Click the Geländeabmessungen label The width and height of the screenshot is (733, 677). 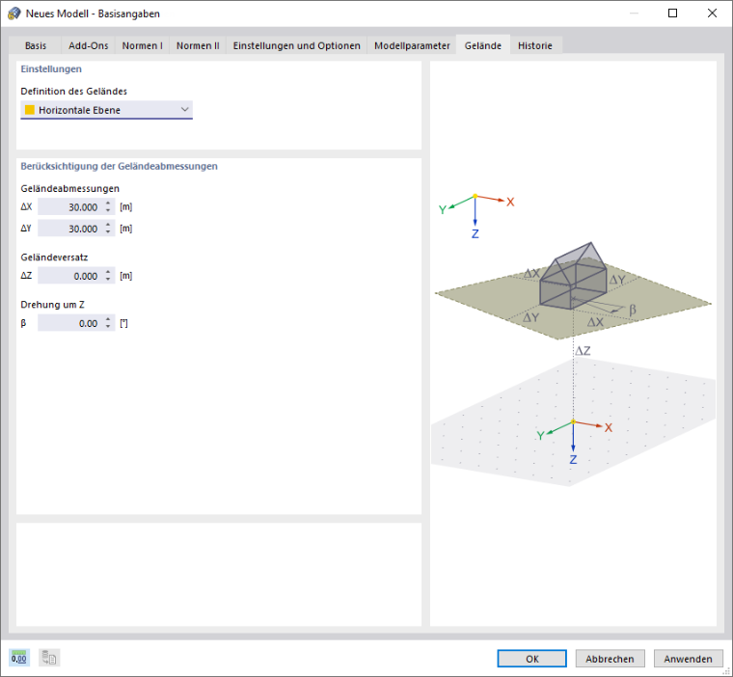[70, 188]
